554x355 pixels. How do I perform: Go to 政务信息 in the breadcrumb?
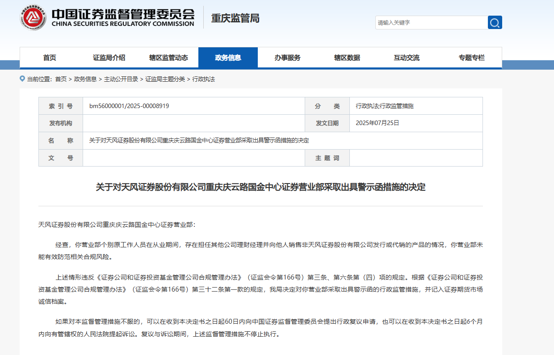point(85,79)
